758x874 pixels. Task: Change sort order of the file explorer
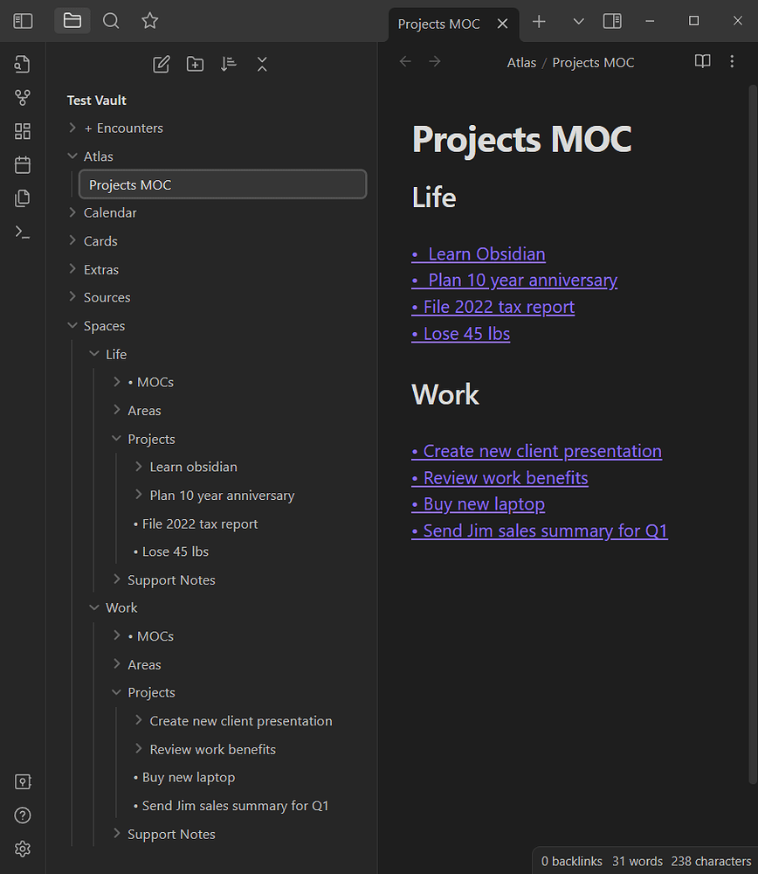[x=228, y=64]
